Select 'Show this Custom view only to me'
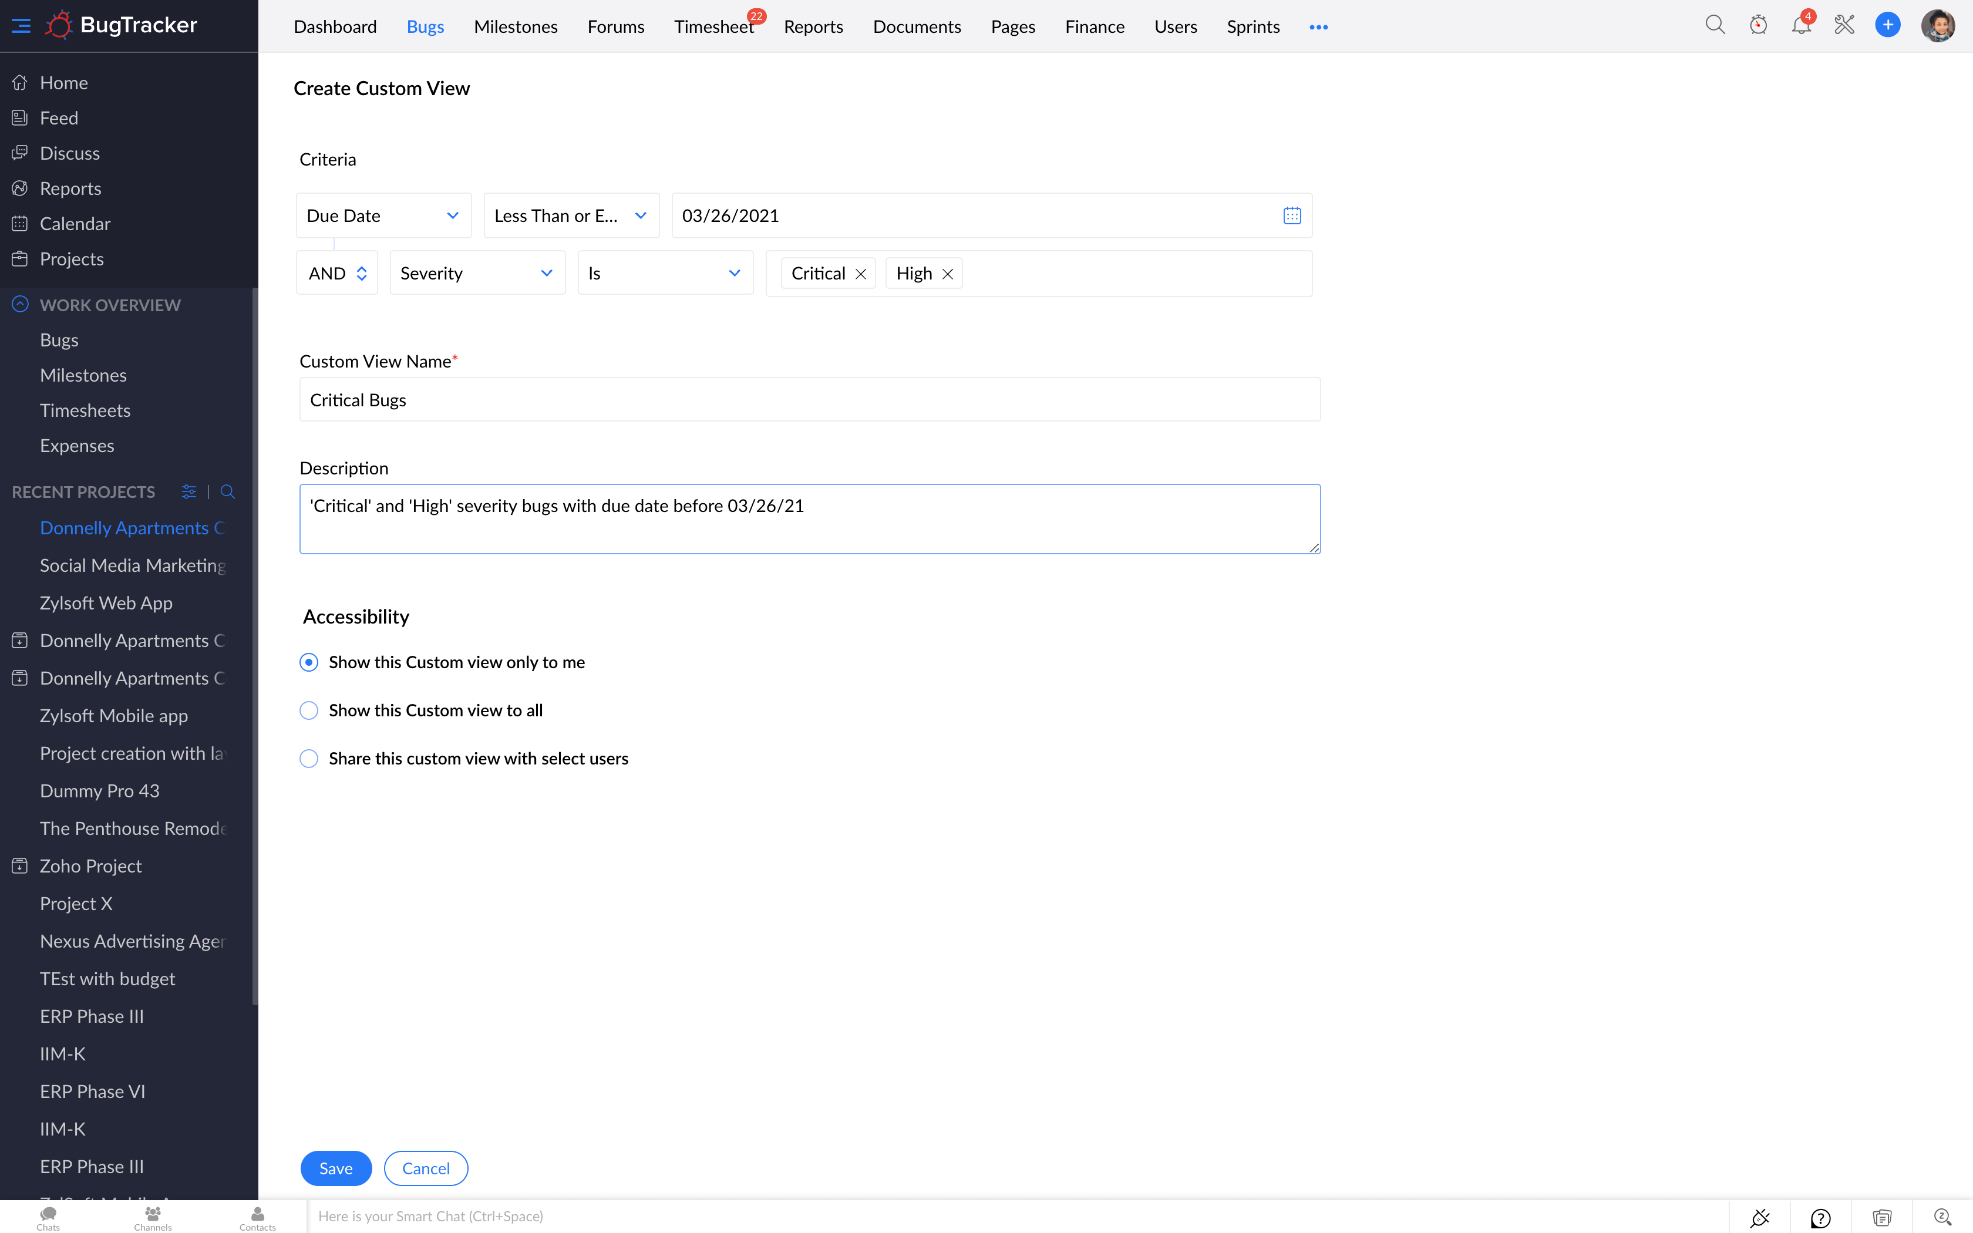The image size is (1973, 1233). [x=308, y=662]
